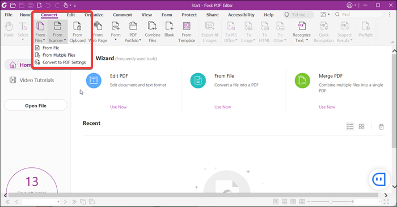Open the user account dropdown
This screenshot has height=207, width=397.
(352, 5)
